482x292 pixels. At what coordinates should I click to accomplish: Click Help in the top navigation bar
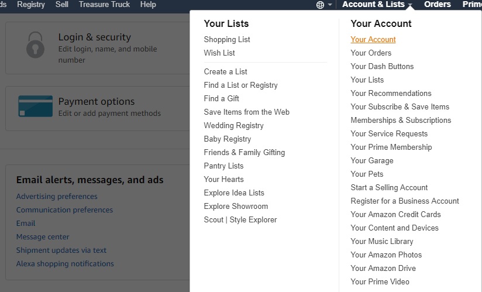[x=149, y=5]
